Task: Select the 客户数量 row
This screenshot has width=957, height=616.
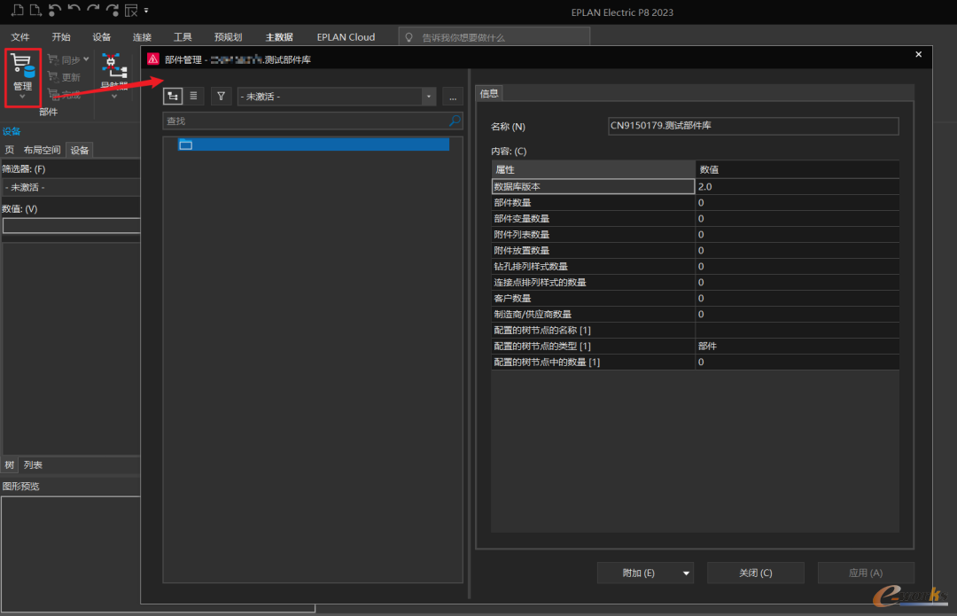Action: (x=696, y=298)
